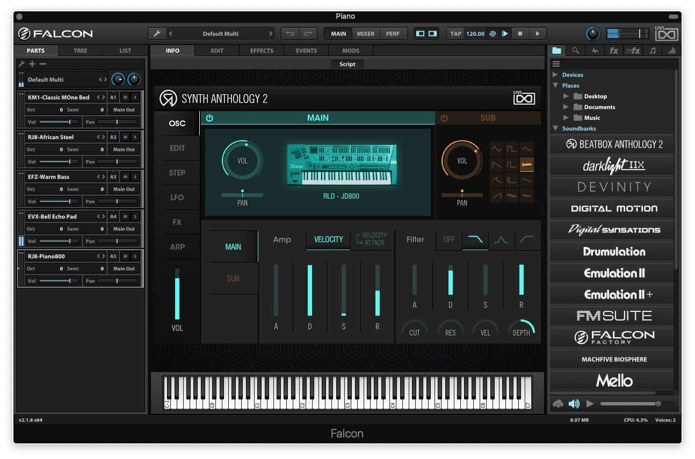This screenshot has width=695, height=459.
Task: Collapse the Soundbanks section
Action: coord(555,128)
